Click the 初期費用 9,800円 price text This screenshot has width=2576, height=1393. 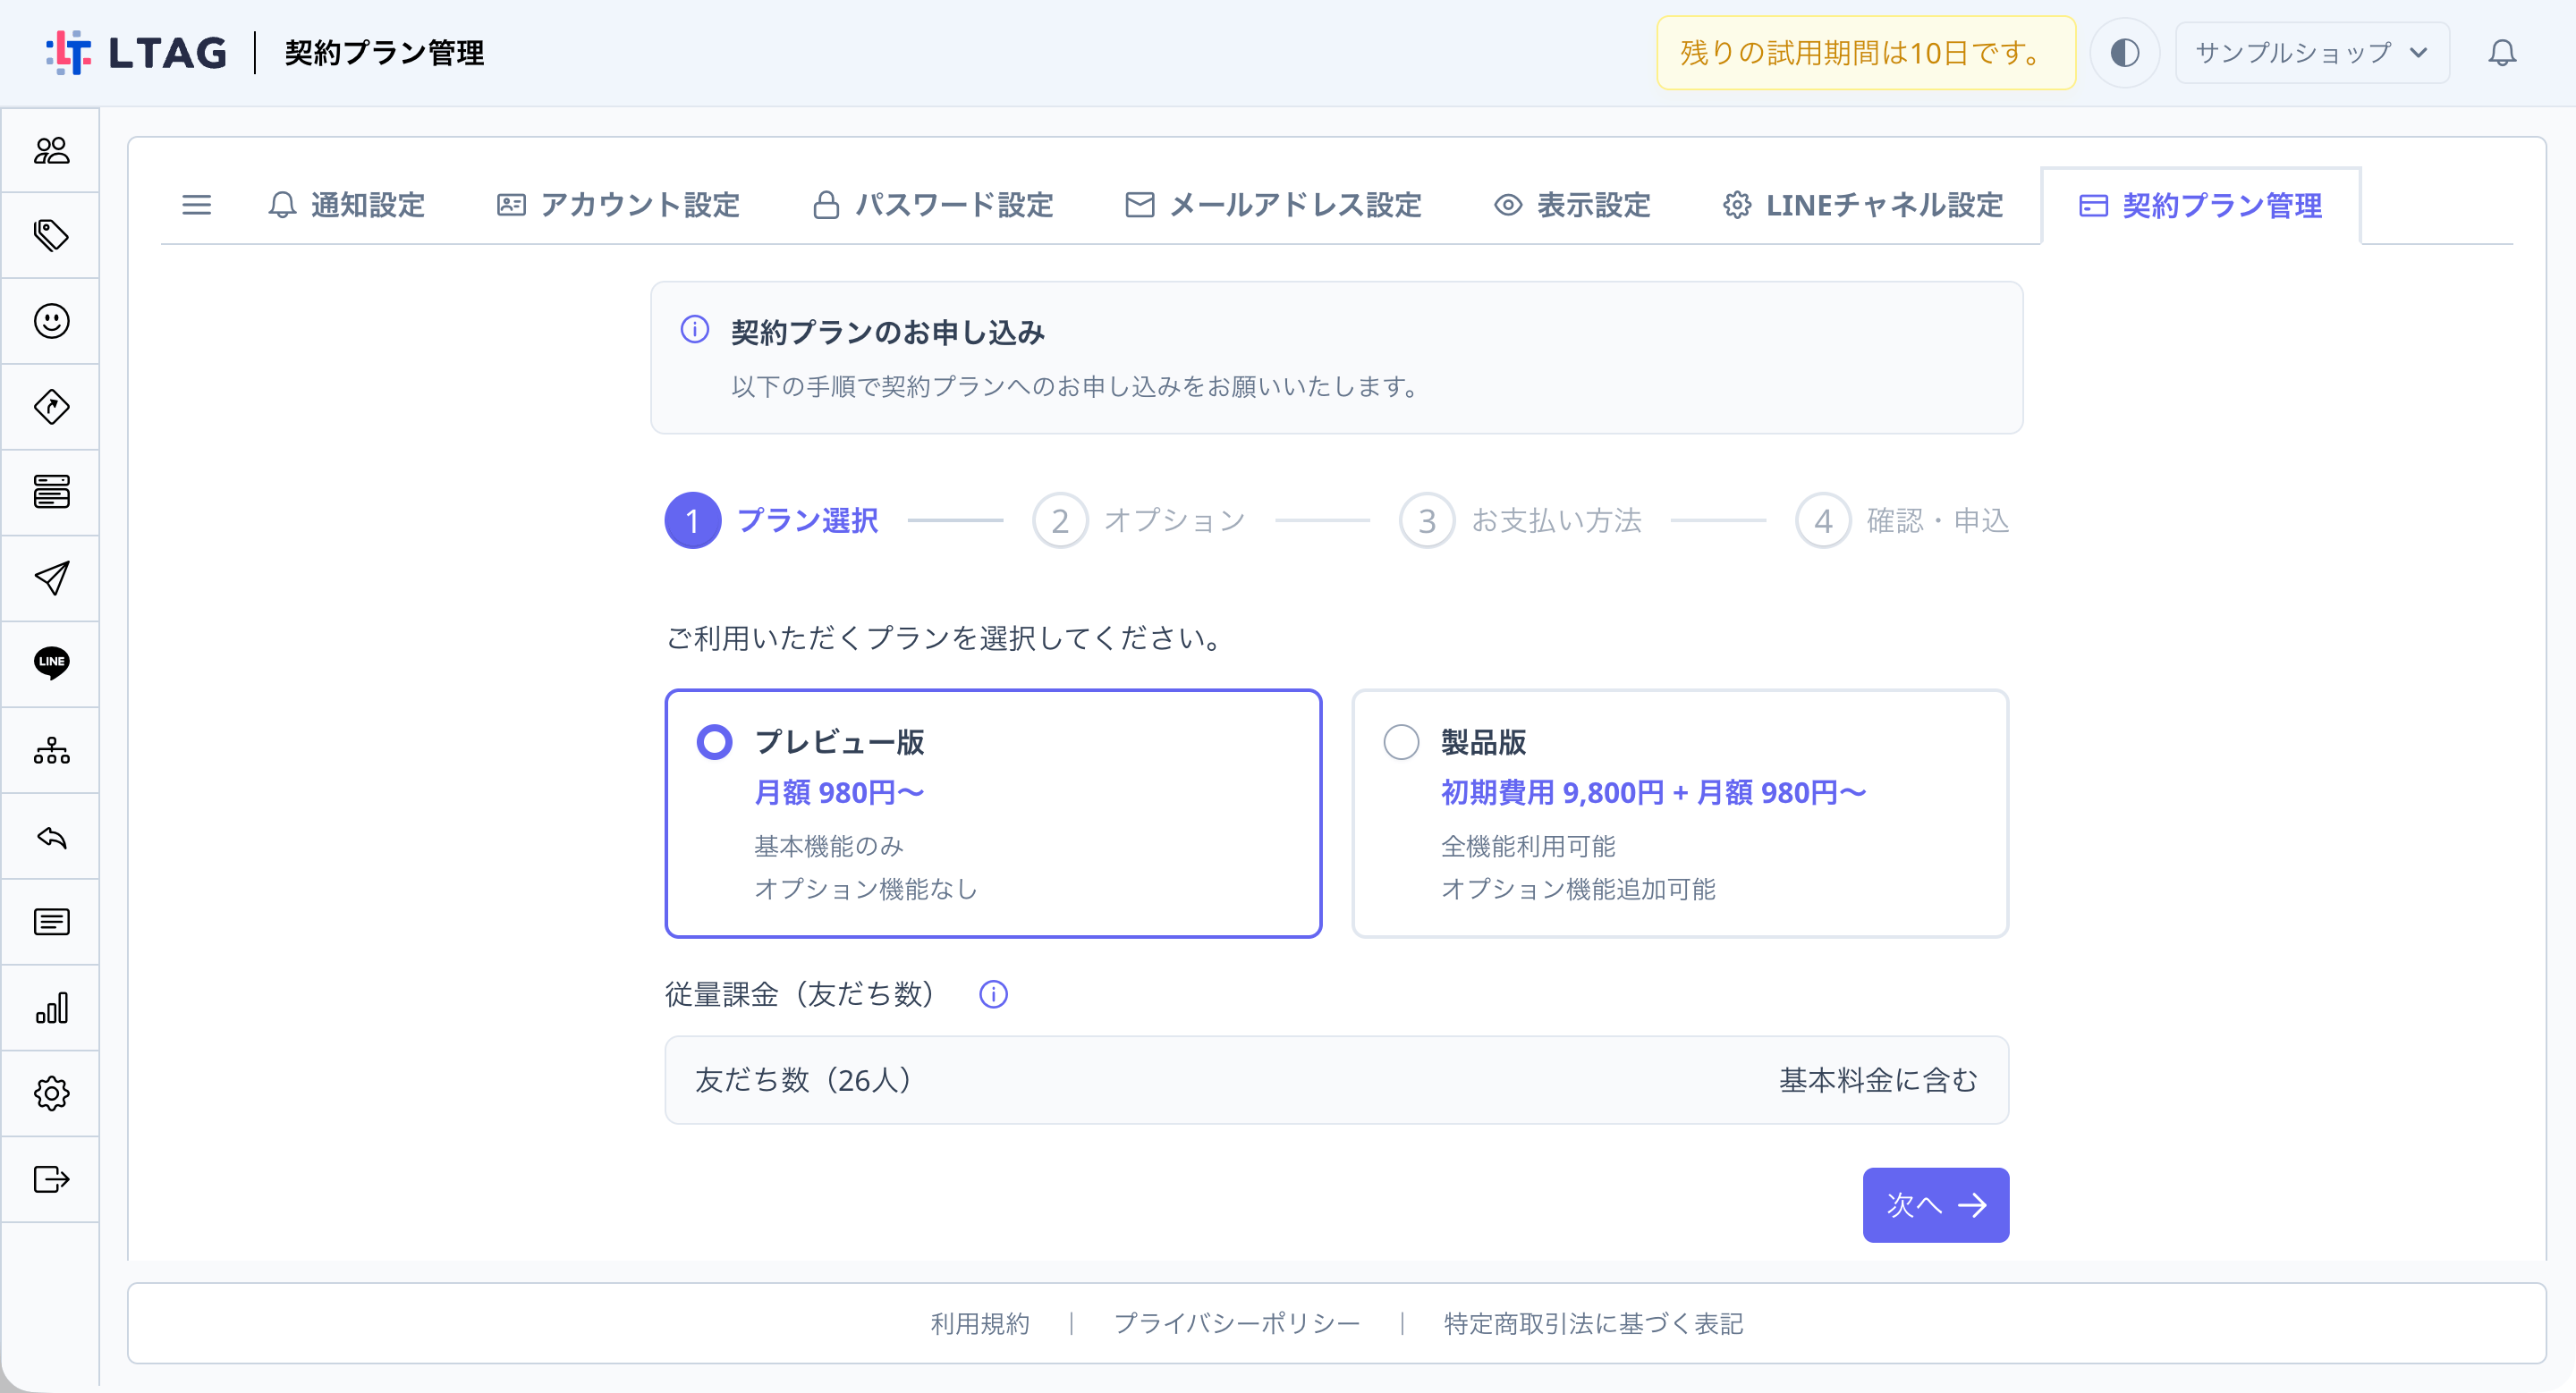pos(1552,792)
